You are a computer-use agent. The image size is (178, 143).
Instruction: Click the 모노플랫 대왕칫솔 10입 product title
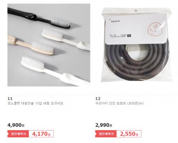[x=35, y=103]
